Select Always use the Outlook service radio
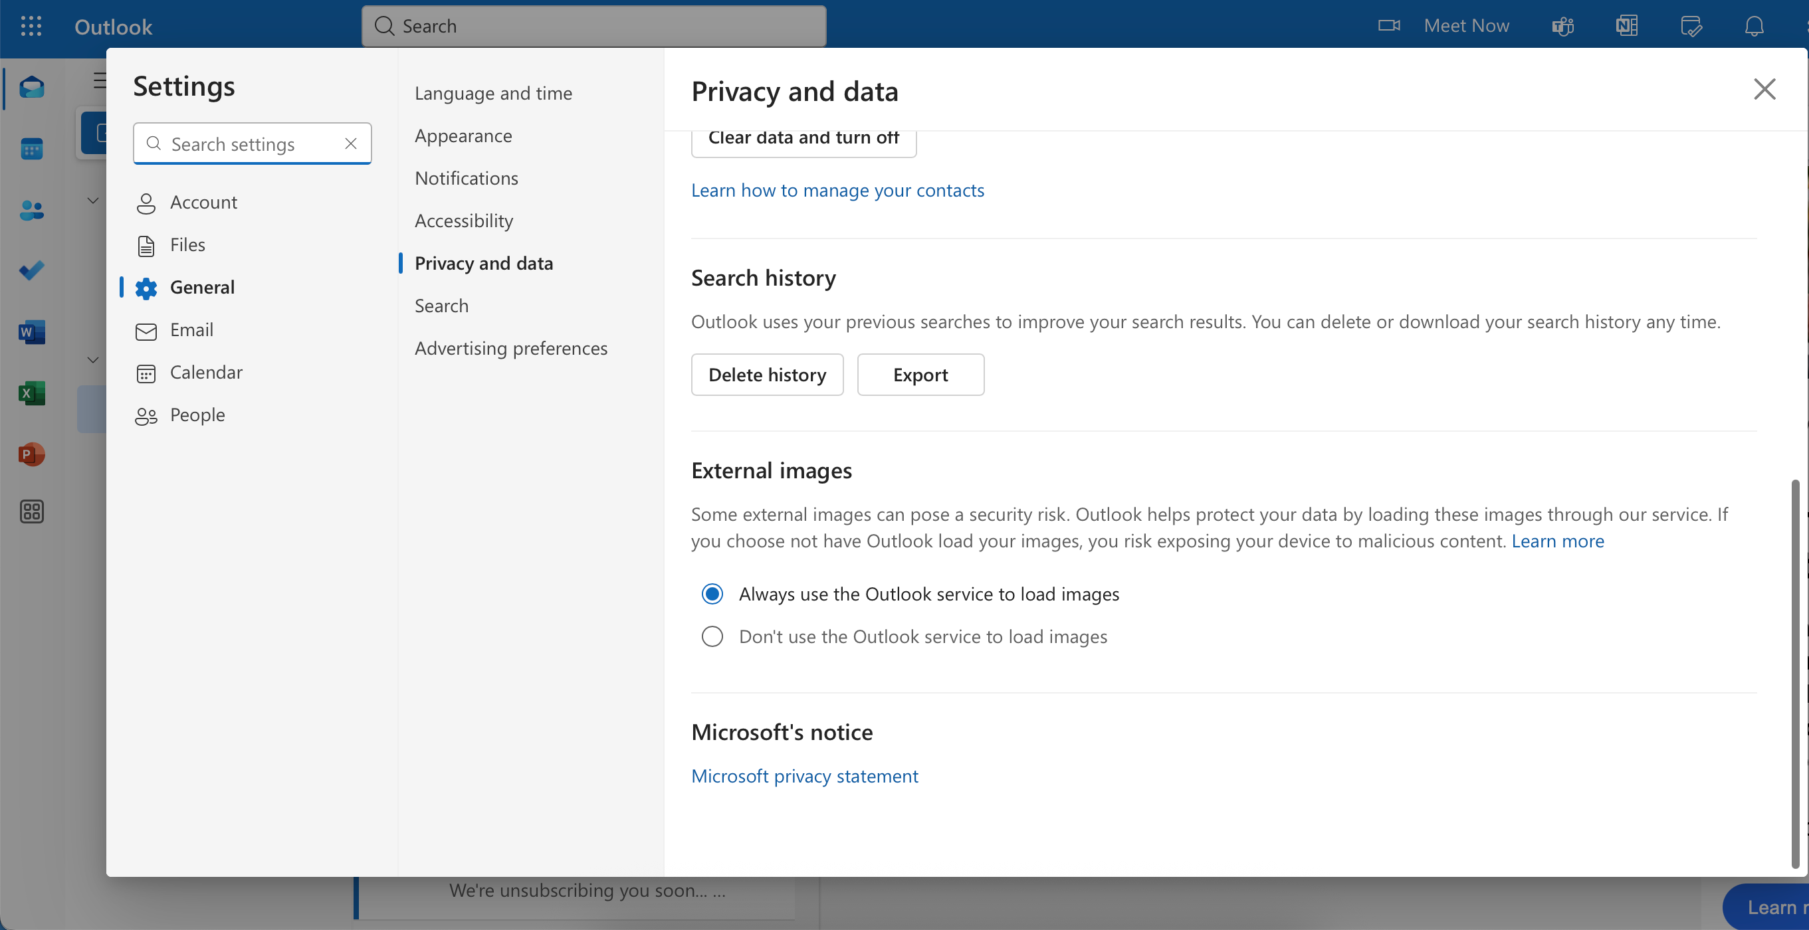1809x930 pixels. 712,594
